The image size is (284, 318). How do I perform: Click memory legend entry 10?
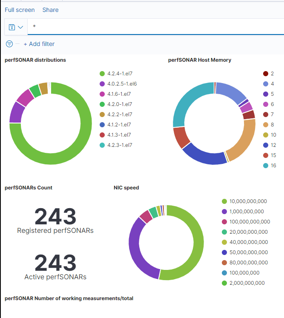(270, 135)
